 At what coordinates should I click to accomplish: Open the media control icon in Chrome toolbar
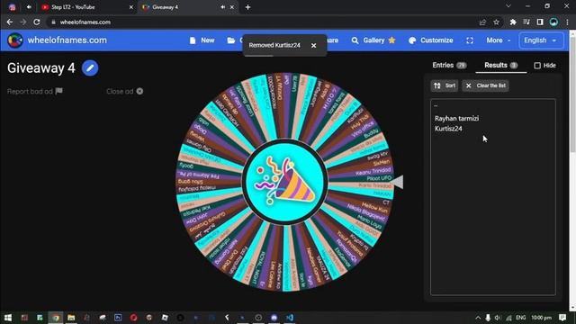coord(526,22)
